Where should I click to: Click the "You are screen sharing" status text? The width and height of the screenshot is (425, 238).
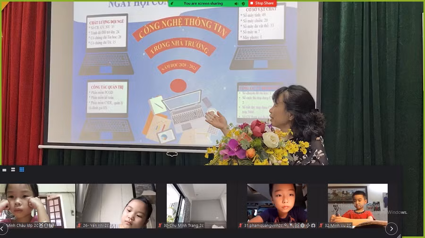tap(203, 3)
